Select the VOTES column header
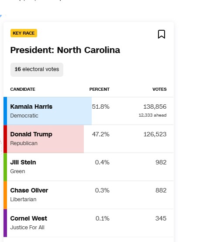The height and width of the screenshot is (242, 203). click(x=159, y=89)
